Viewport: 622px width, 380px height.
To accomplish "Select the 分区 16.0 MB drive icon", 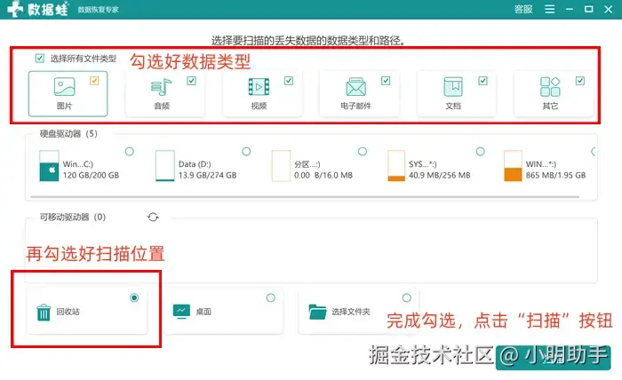I will point(281,166).
